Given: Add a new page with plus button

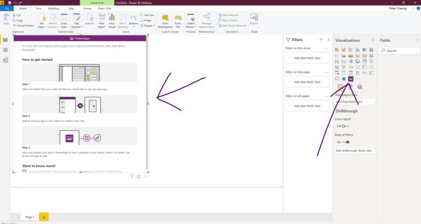Looking at the screenshot, I should 44,217.
